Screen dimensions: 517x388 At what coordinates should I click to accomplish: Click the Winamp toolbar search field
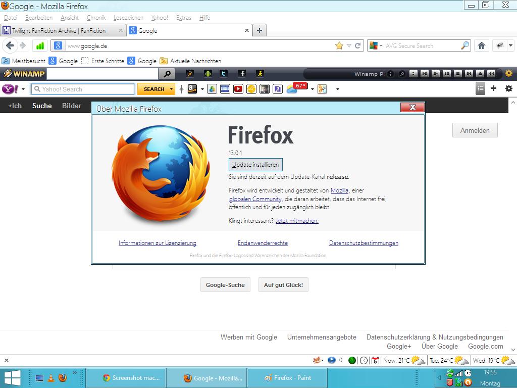(102, 74)
